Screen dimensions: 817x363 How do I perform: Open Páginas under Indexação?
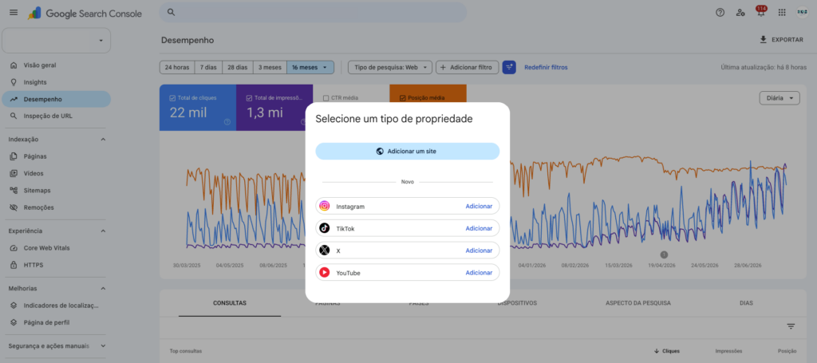57,156
